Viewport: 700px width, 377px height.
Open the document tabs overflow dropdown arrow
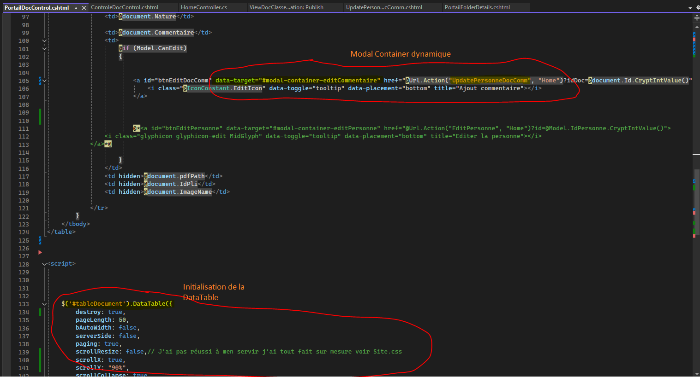pos(690,8)
